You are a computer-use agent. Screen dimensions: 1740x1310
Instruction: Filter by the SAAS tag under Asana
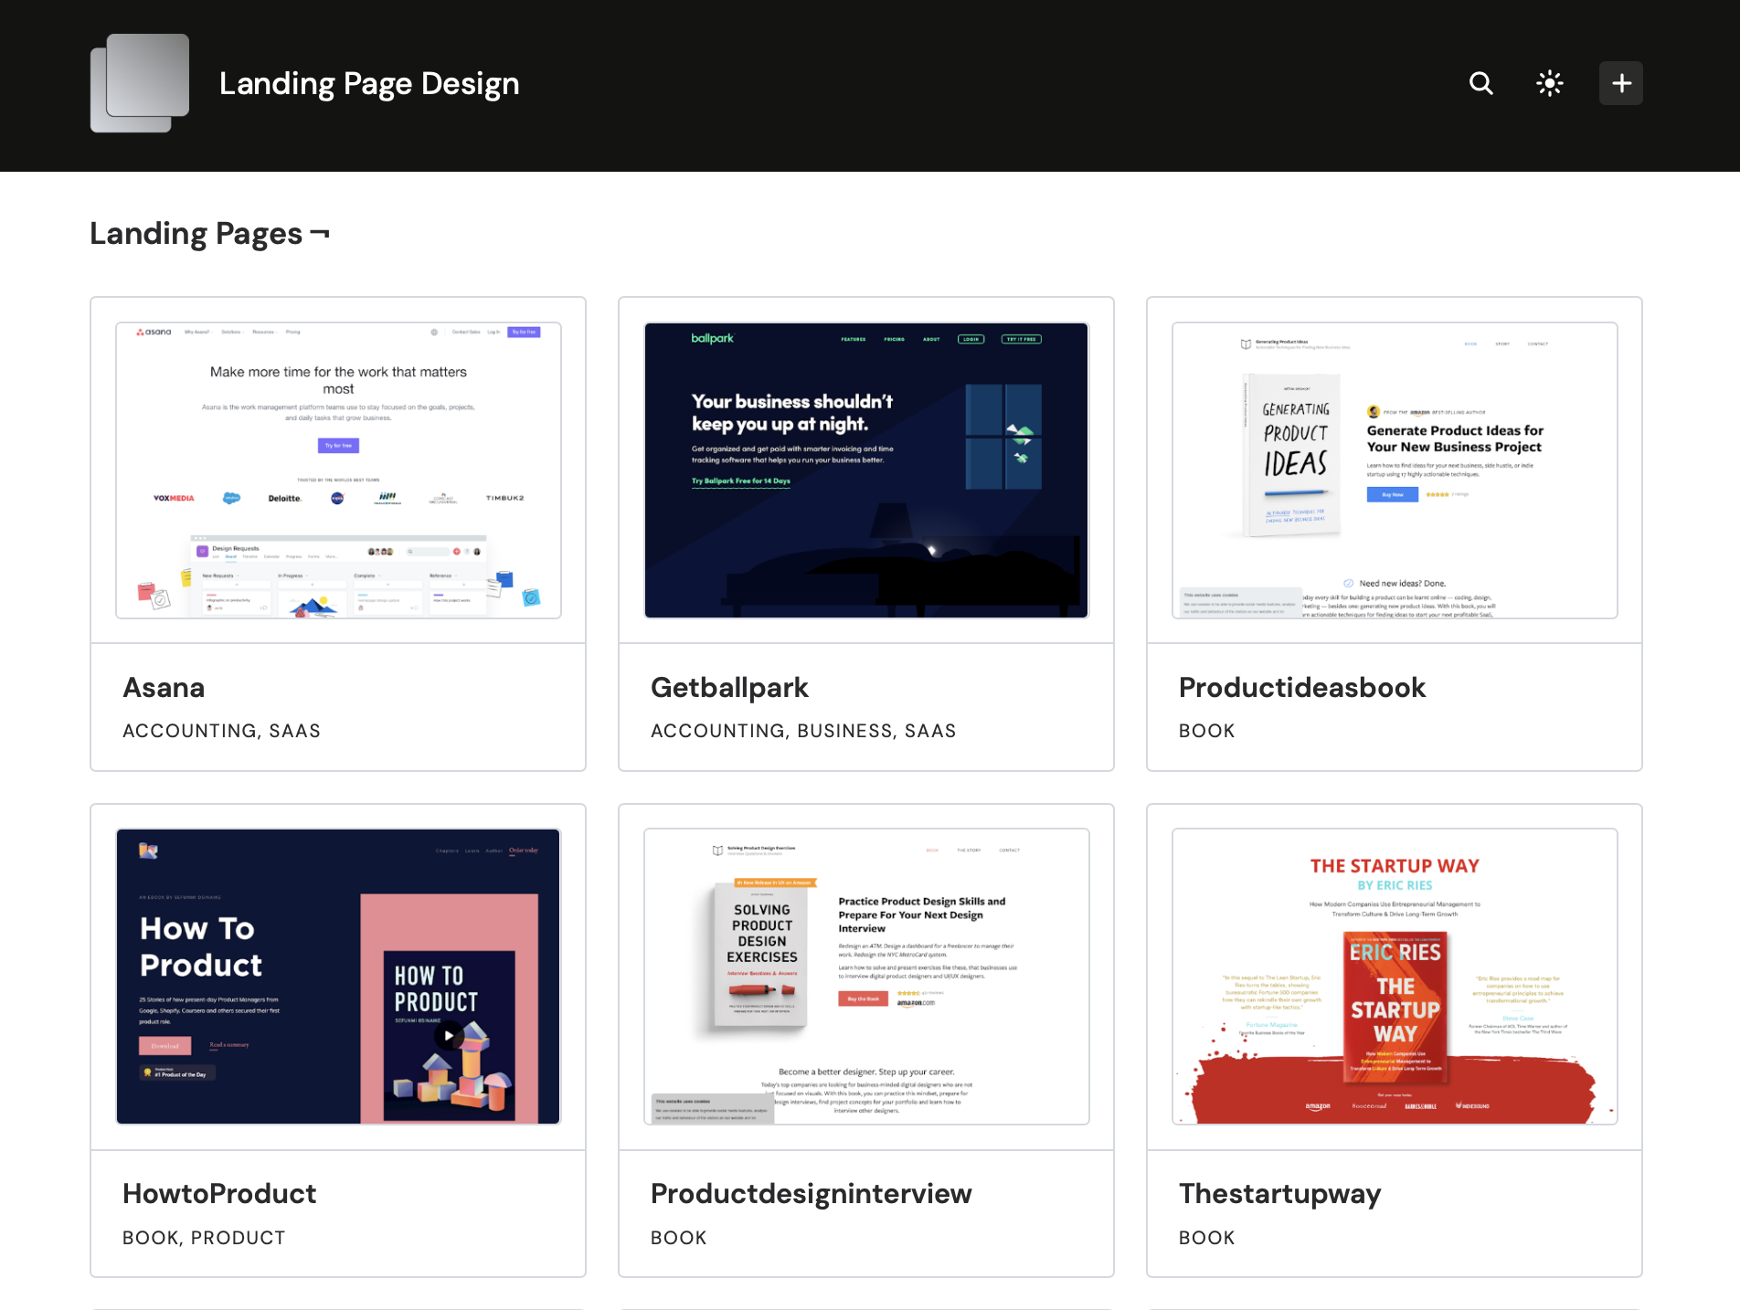click(296, 731)
